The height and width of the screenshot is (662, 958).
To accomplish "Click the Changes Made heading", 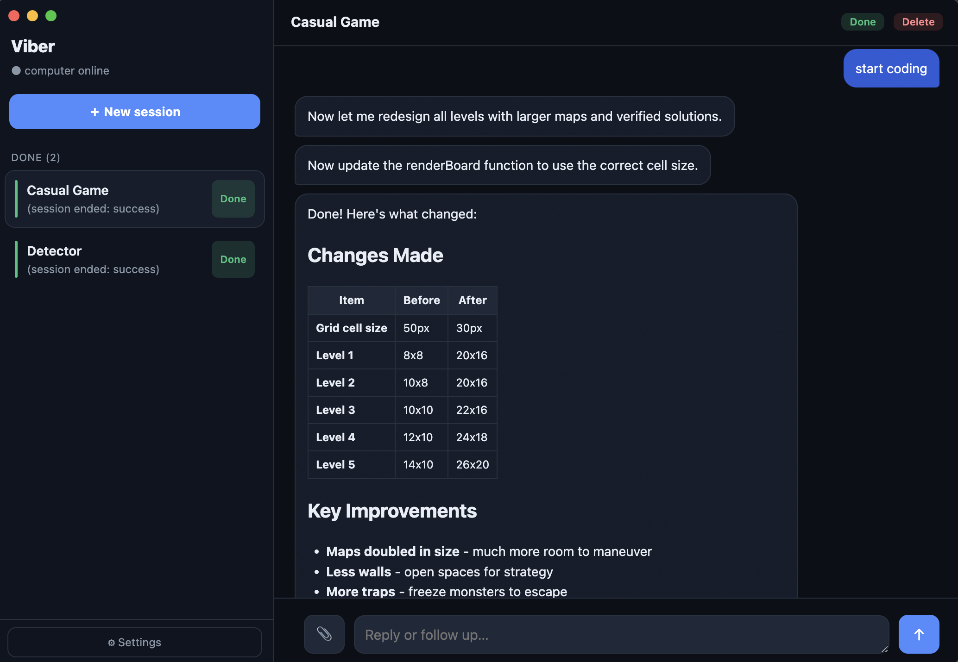I will click(x=375, y=255).
